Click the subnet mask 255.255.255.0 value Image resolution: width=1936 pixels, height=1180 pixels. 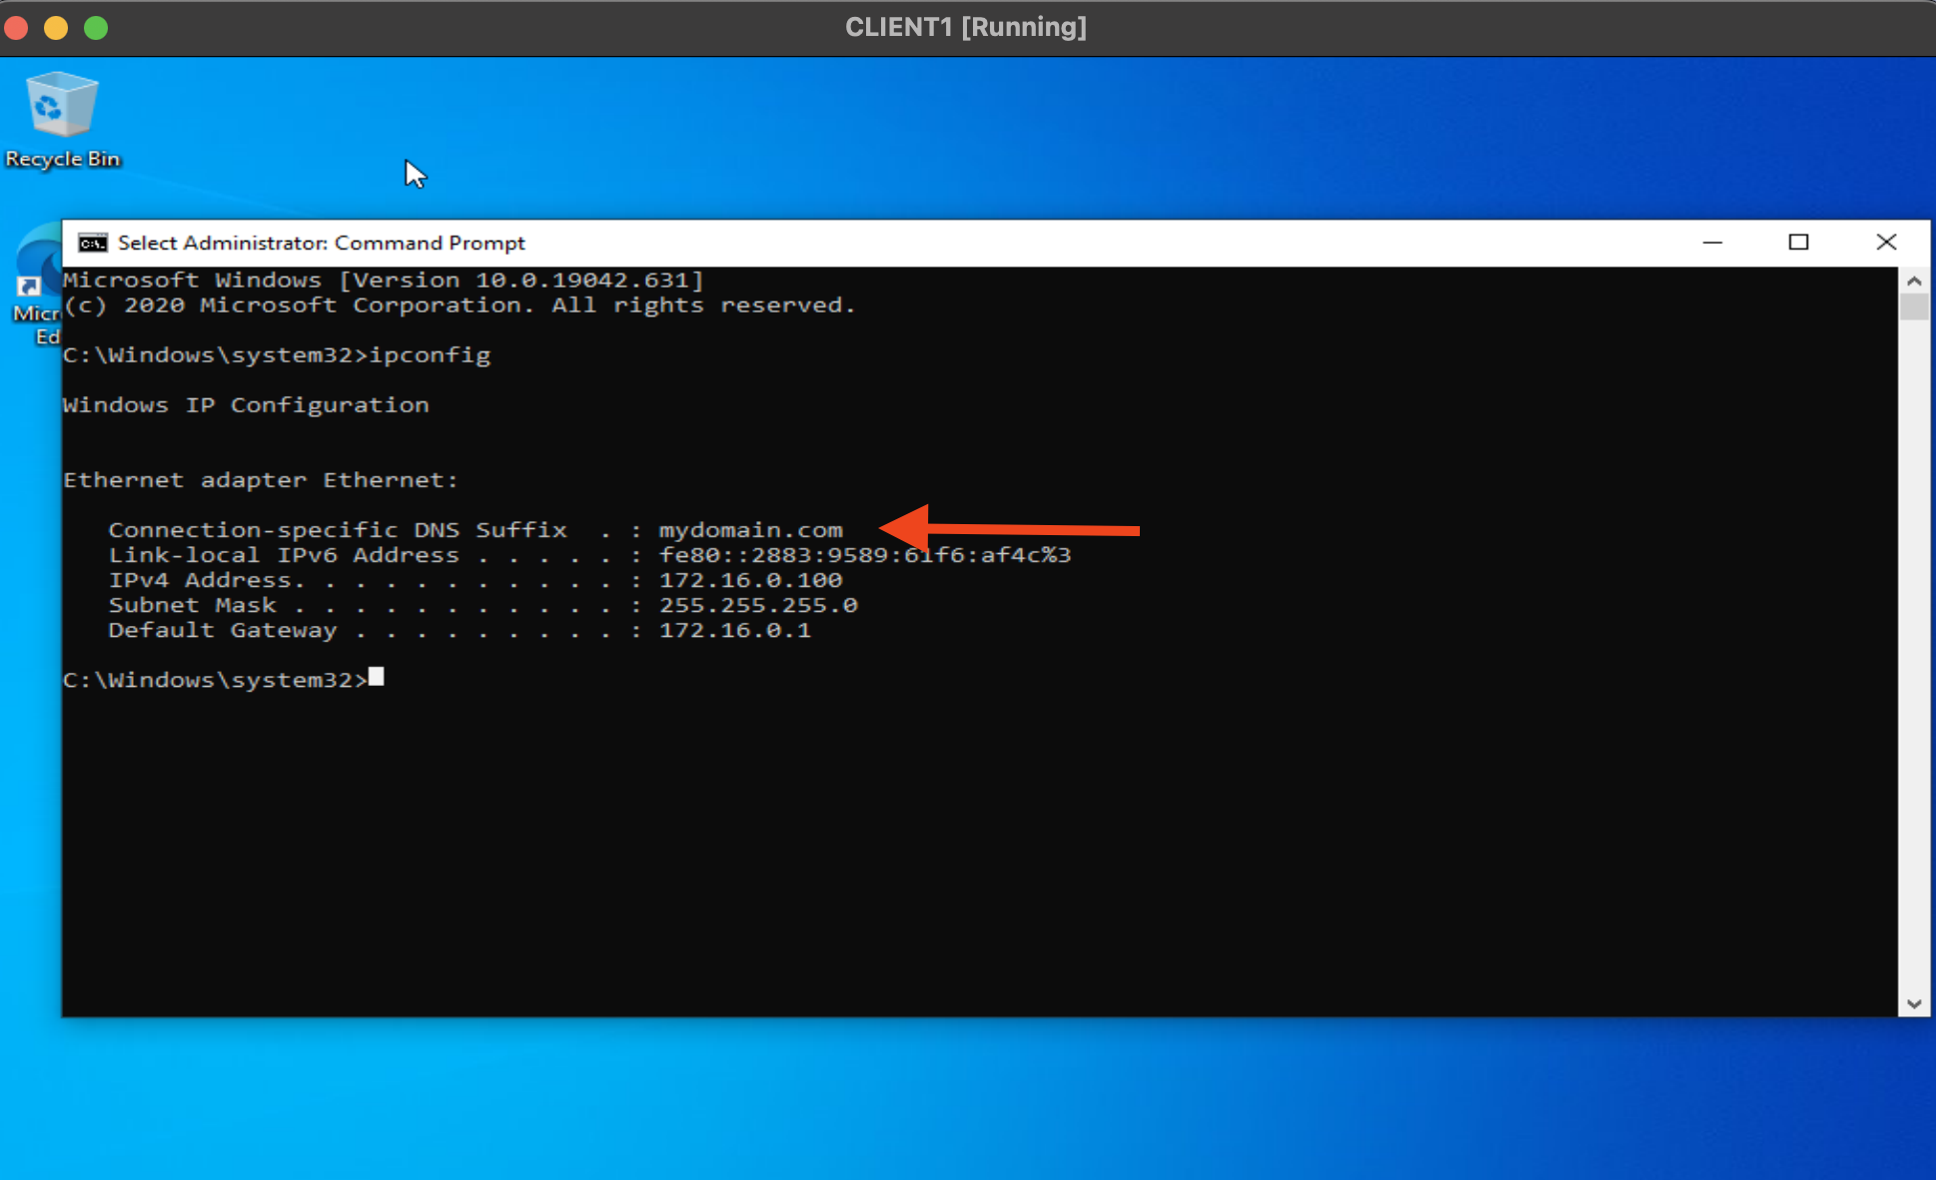pyautogui.click(x=757, y=605)
